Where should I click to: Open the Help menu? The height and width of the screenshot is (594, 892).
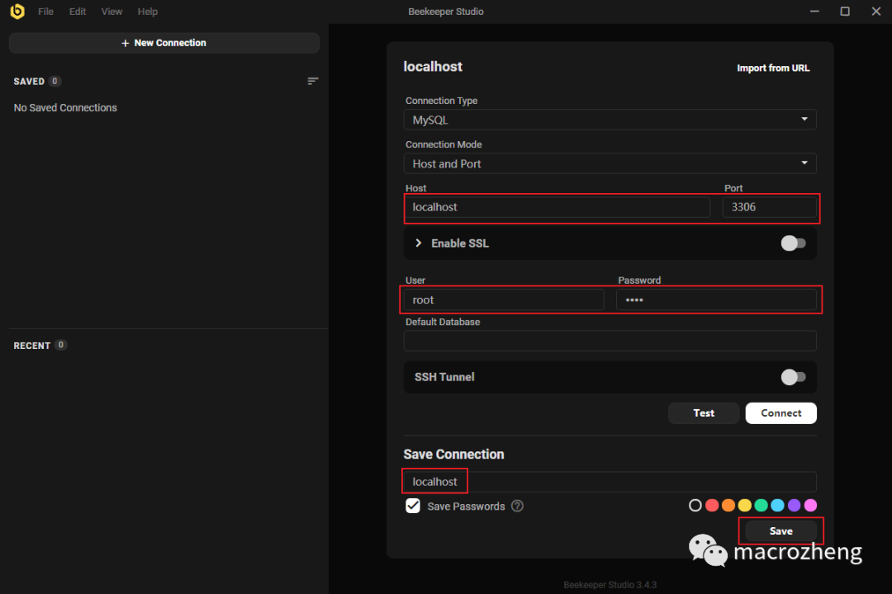coord(147,12)
